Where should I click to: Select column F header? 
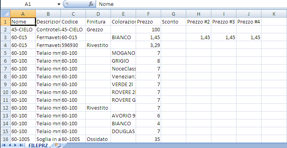[148, 14]
